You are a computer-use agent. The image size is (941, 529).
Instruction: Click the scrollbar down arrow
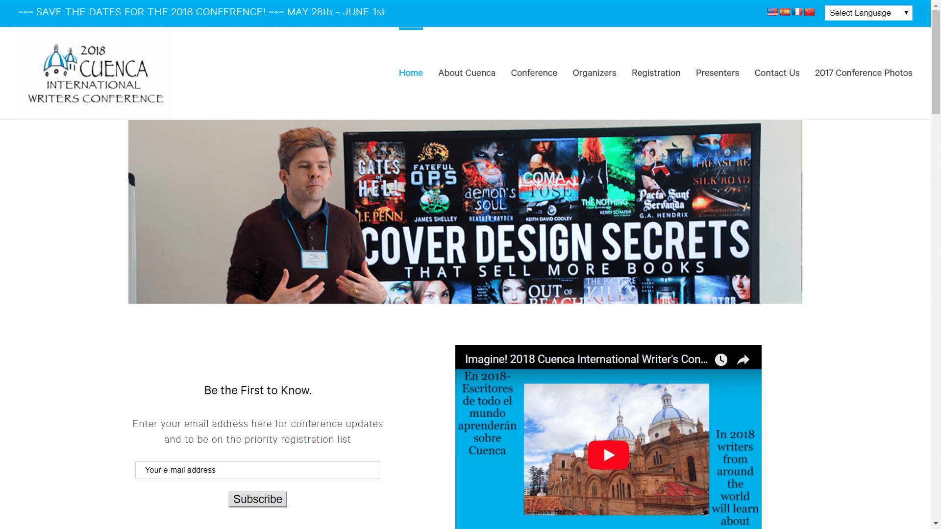pyautogui.click(x=936, y=524)
